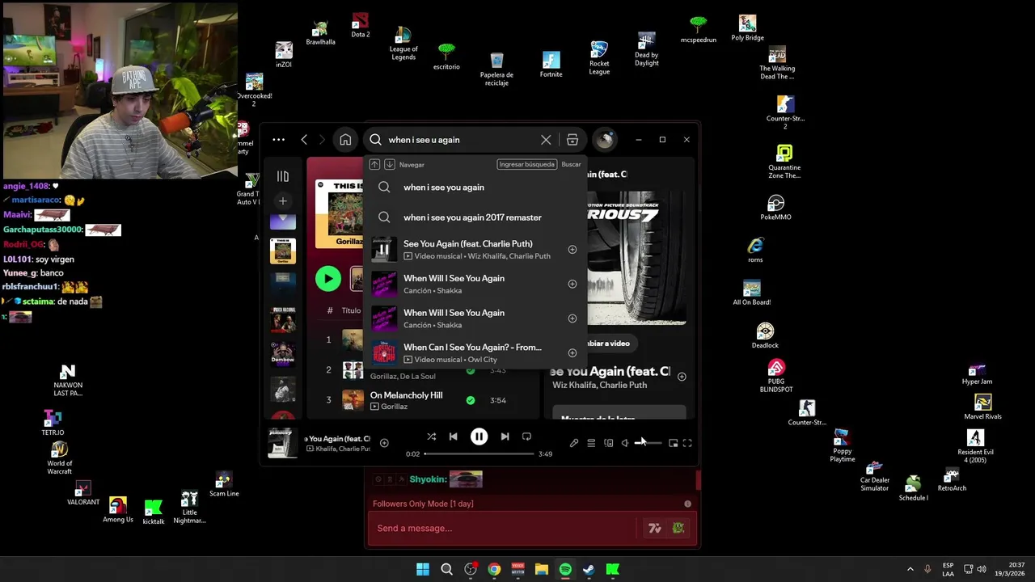Select VALORANT desktop shortcut

coord(83,493)
